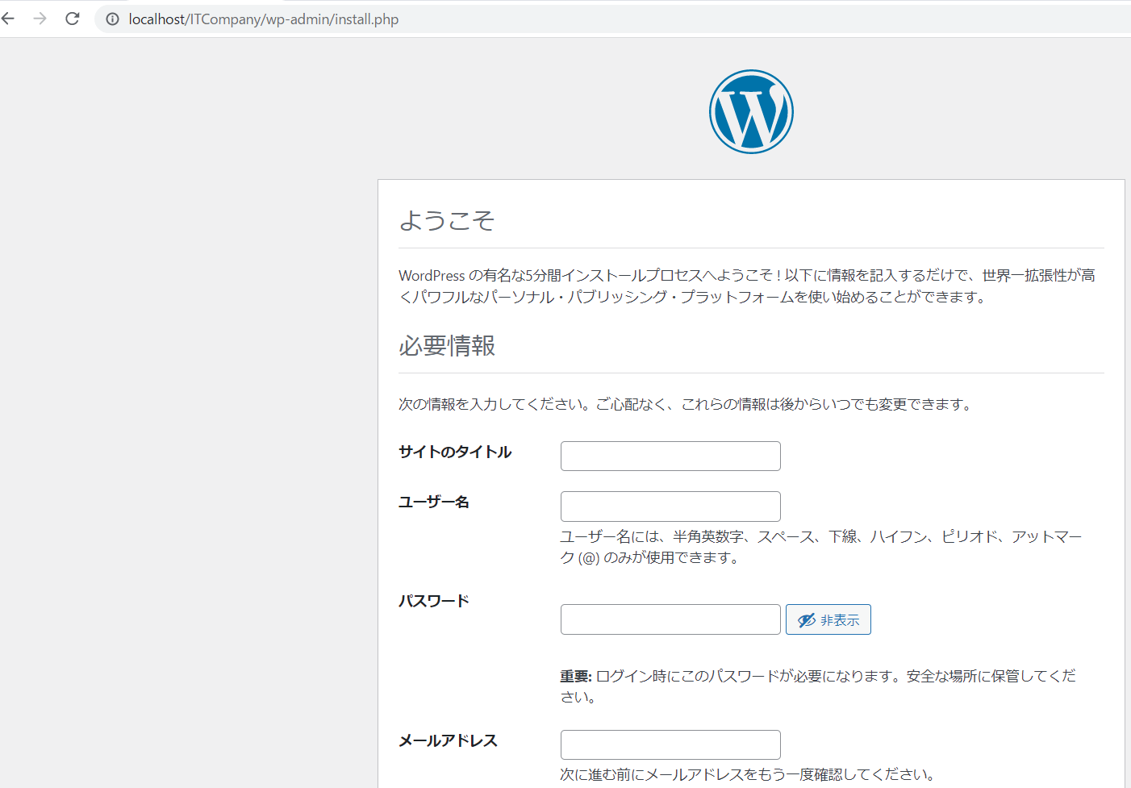Click the browser forward arrow
1131x788 pixels.
(x=40, y=19)
